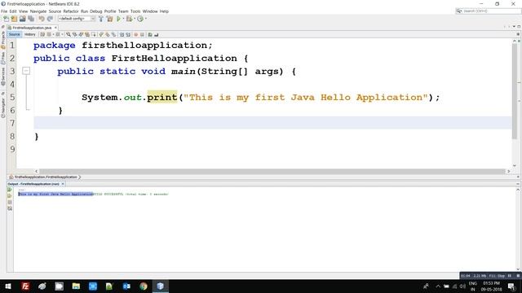Close the FirstHelloapplication.java editor tab

(x=55, y=28)
